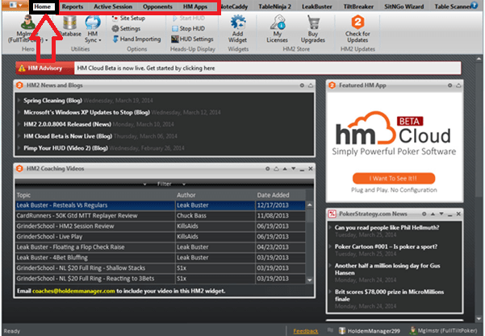Move HM2 Coaching Videos widget up

tap(285, 168)
